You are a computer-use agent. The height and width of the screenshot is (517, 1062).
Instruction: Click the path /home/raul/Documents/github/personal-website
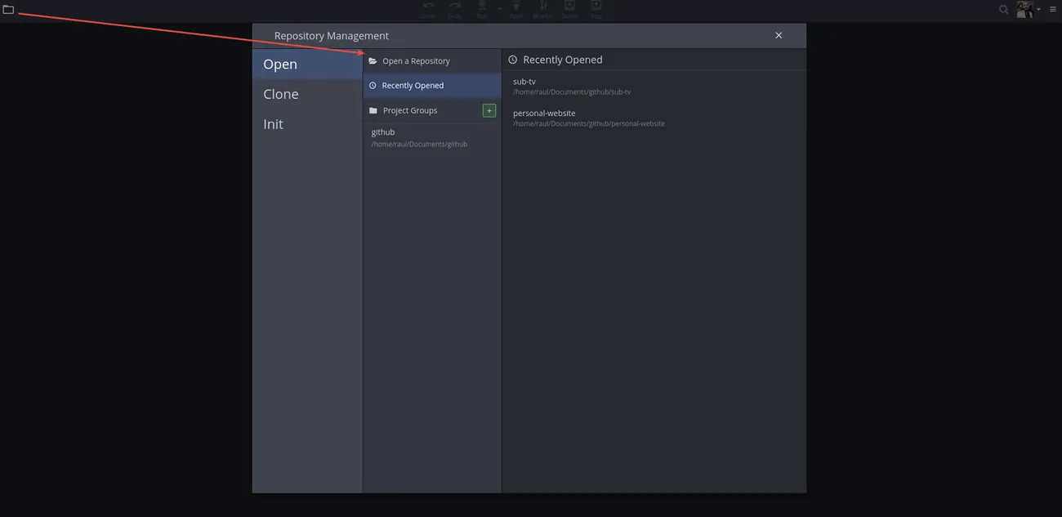589,124
